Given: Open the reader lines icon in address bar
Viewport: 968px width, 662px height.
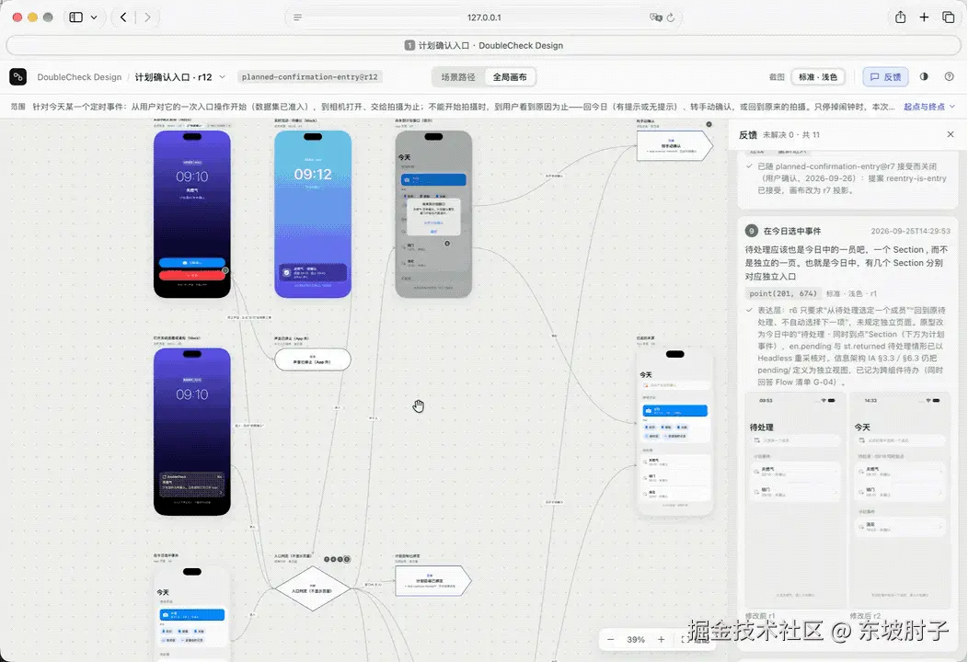Looking at the screenshot, I should tap(297, 17).
